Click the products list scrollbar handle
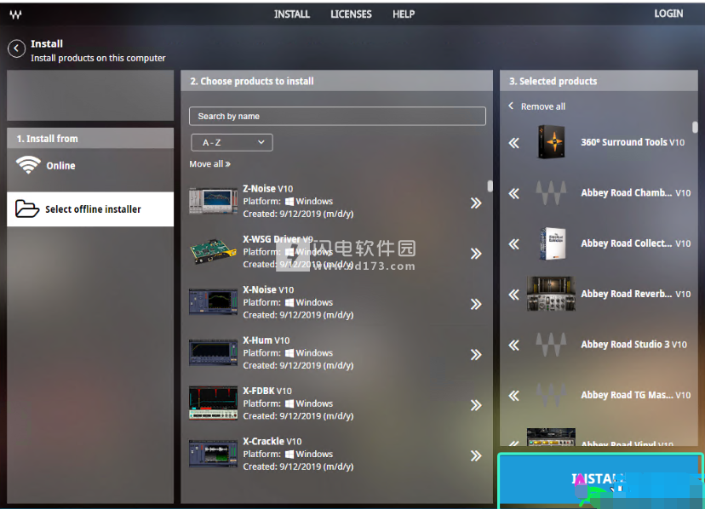The image size is (705, 509). tap(490, 186)
